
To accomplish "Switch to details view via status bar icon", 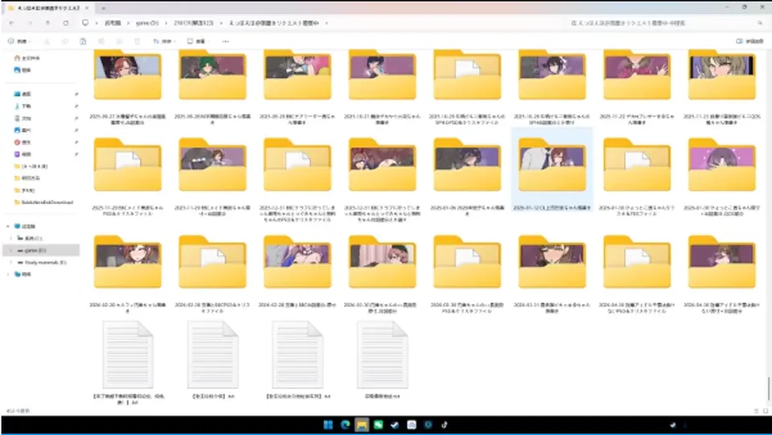I will click(x=756, y=411).
